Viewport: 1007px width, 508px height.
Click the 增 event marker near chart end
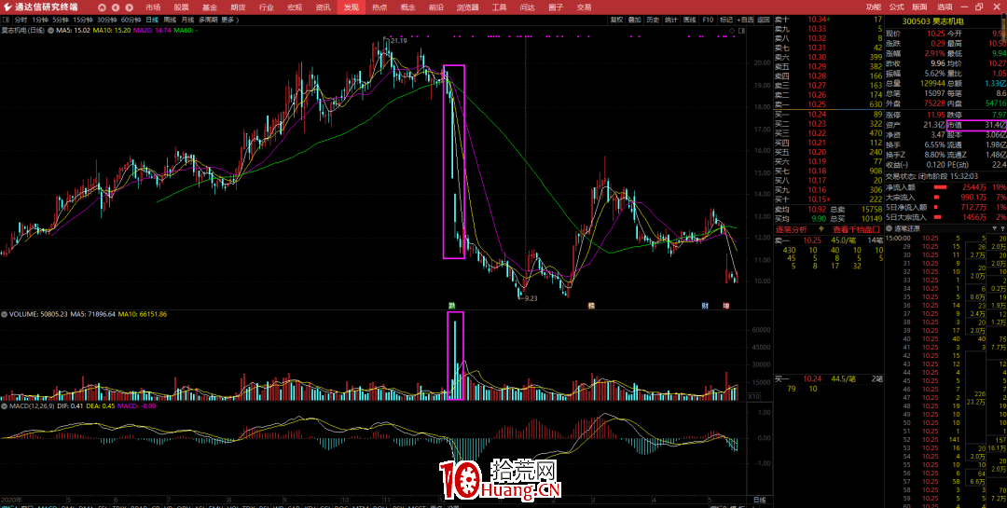pos(726,306)
